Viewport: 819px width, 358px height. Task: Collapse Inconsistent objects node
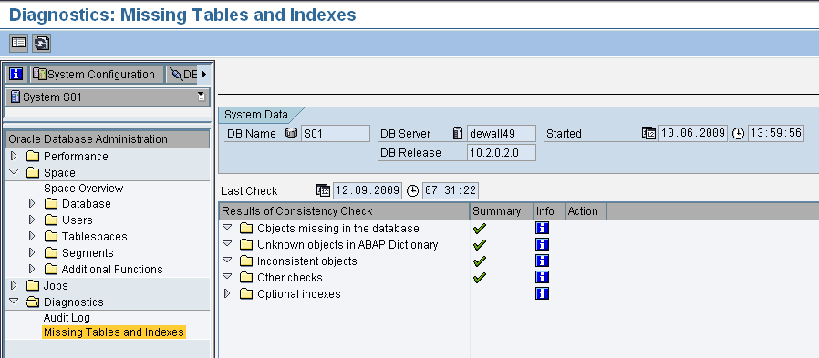point(227,260)
